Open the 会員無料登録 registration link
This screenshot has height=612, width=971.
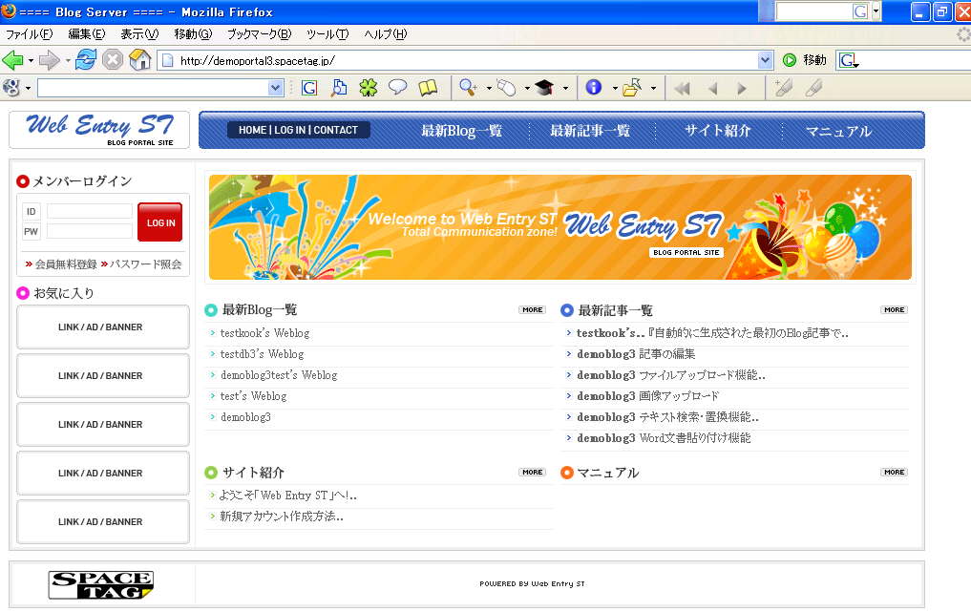(66, 264)
